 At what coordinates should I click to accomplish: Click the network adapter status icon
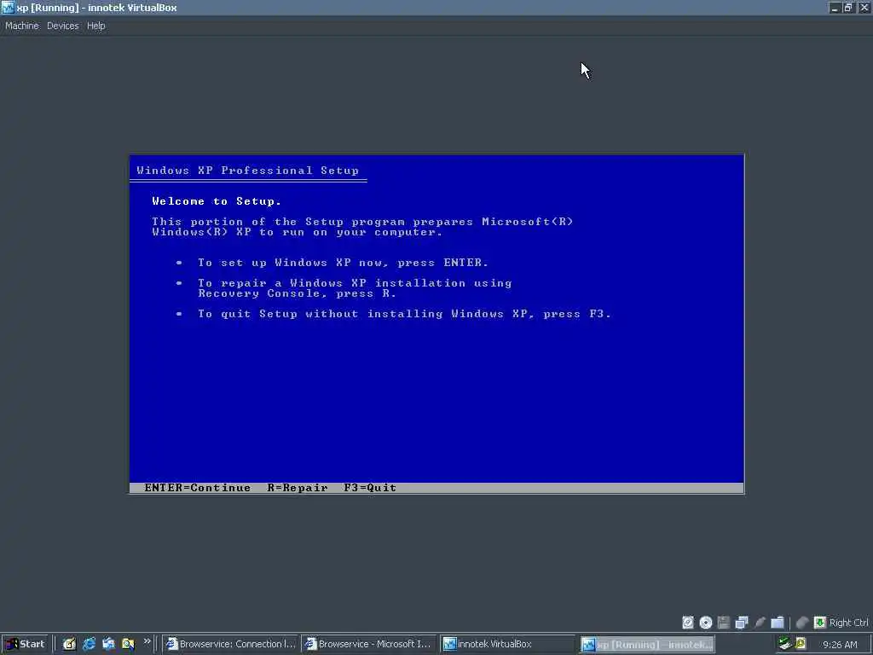pos(742,622)
